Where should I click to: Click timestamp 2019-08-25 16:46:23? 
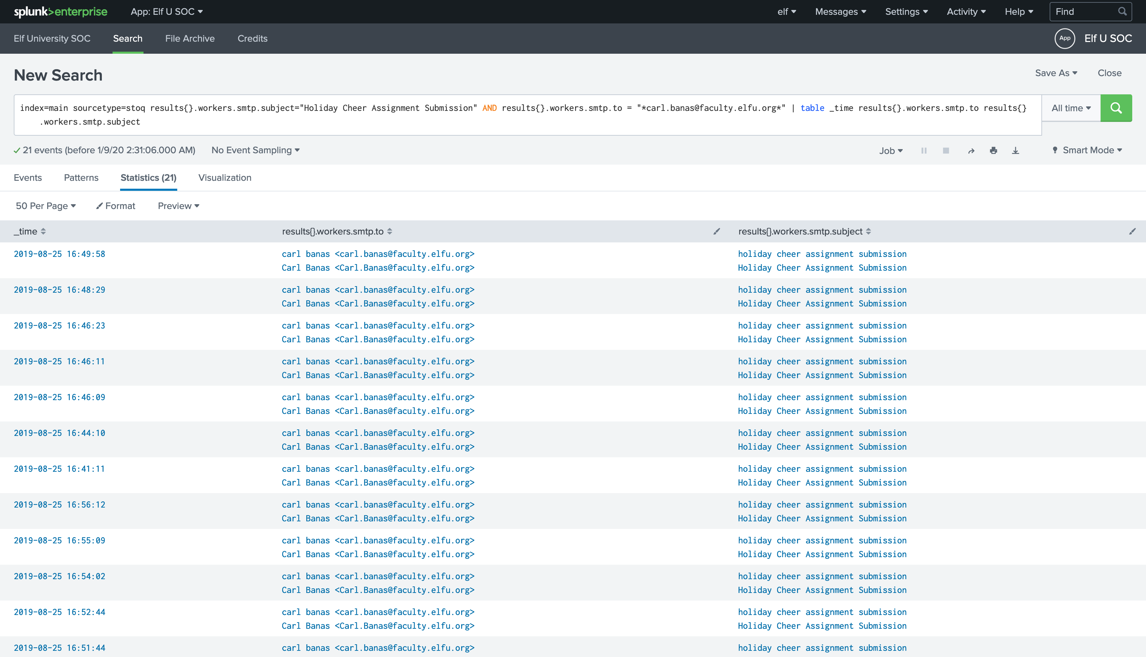60,326
